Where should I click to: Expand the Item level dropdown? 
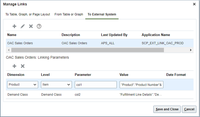[x=56, y=85]
